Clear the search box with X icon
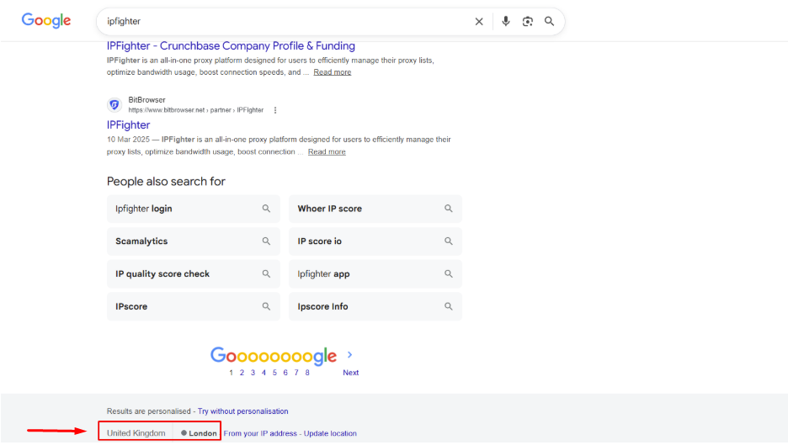The image size is (788, 445). coord(479,21)
